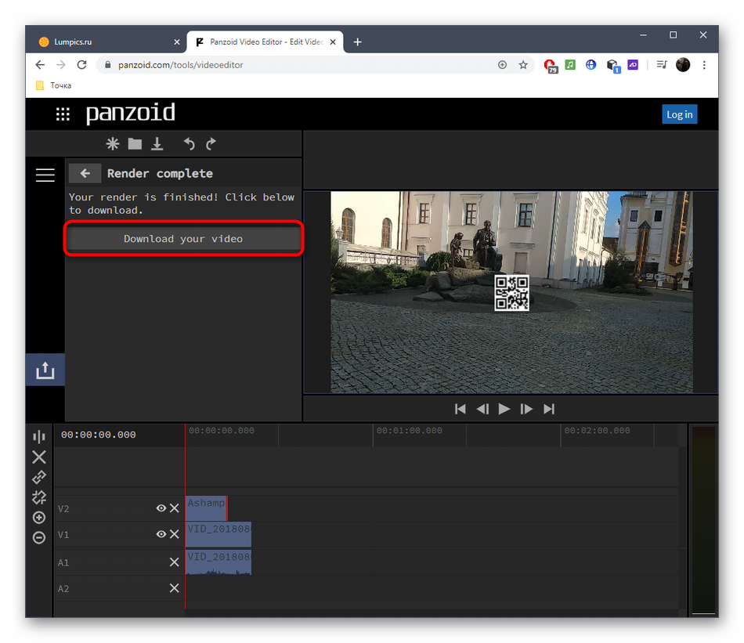The width and height of the screenshot is (744, 643).
Task: Zoom out the timeline with minus icon
Action: [39, 537]
